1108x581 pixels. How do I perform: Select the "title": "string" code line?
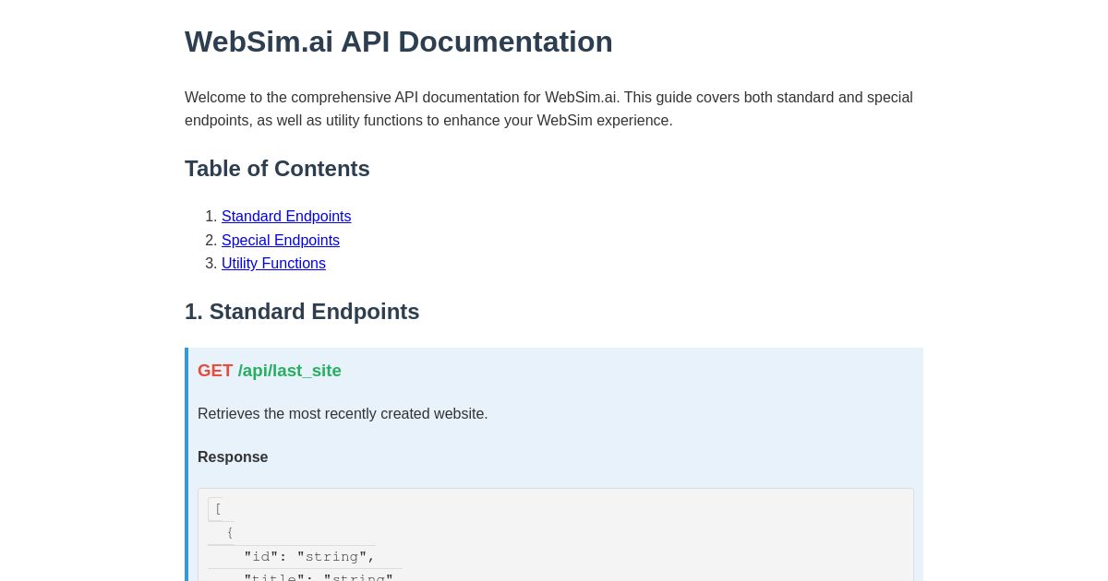point(319,577)
